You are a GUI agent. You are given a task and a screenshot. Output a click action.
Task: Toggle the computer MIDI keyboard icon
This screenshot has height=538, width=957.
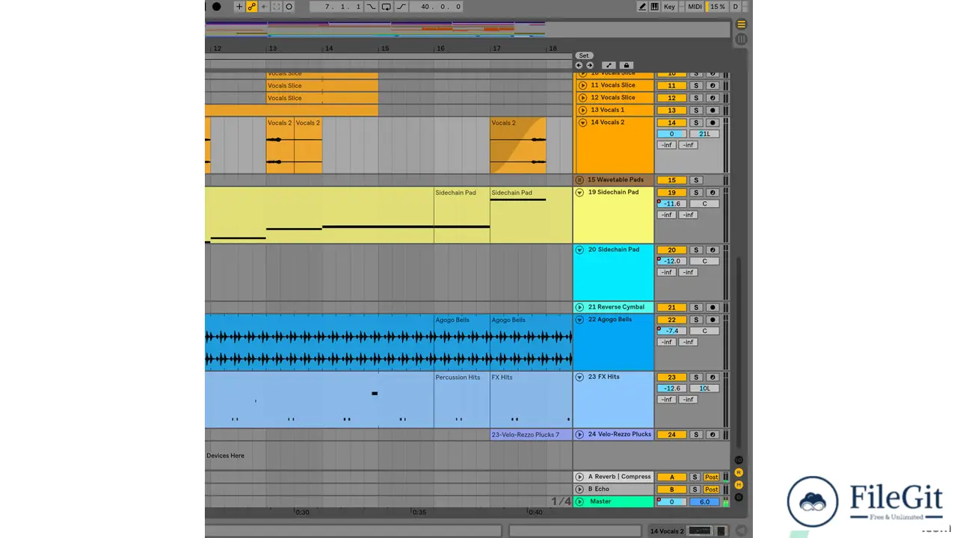click(655, 7)
